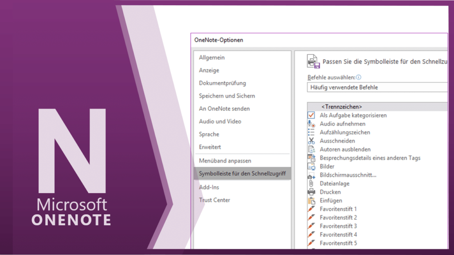Click the Autoren ausblenden icon
Viewport: 454px width, 255px height.
(x=311, y=149)
